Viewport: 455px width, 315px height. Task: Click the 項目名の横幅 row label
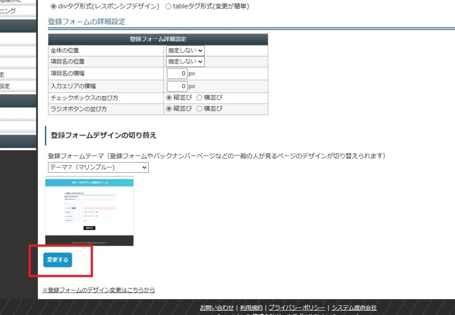(x=68, y=74)
